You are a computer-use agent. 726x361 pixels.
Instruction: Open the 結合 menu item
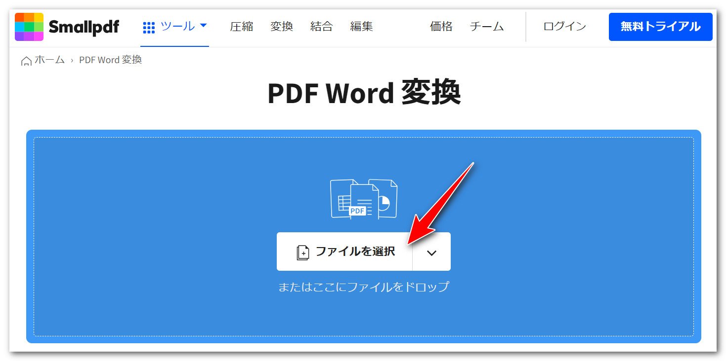322,27
